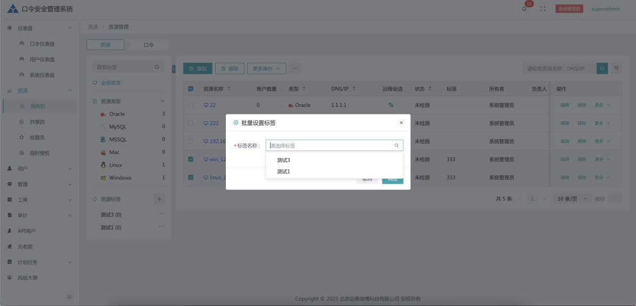This screenshot has height=306, width=636.
Task: Collapse the sidebar using bottom menu icon
Action: tap(69, 297)
